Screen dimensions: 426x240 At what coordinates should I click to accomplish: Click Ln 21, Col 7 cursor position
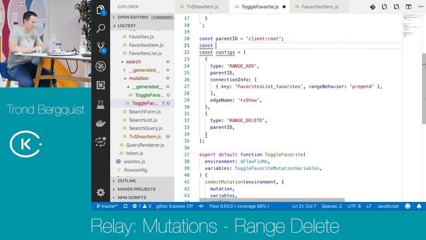point(304,206)
